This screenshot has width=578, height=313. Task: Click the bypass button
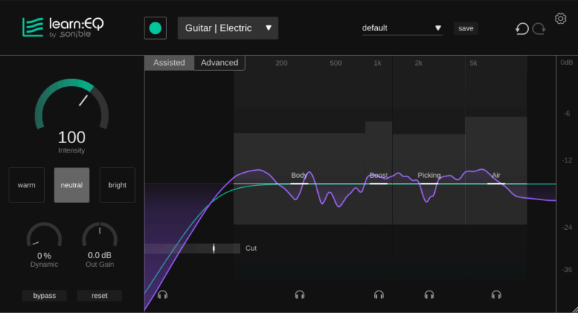pyautogui.click(x=44, y=296)
